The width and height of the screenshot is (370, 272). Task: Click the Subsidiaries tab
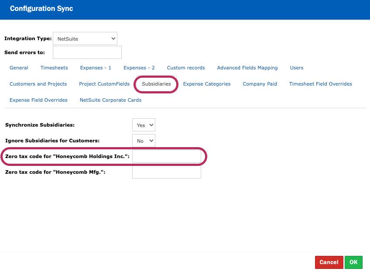[156, 84]
